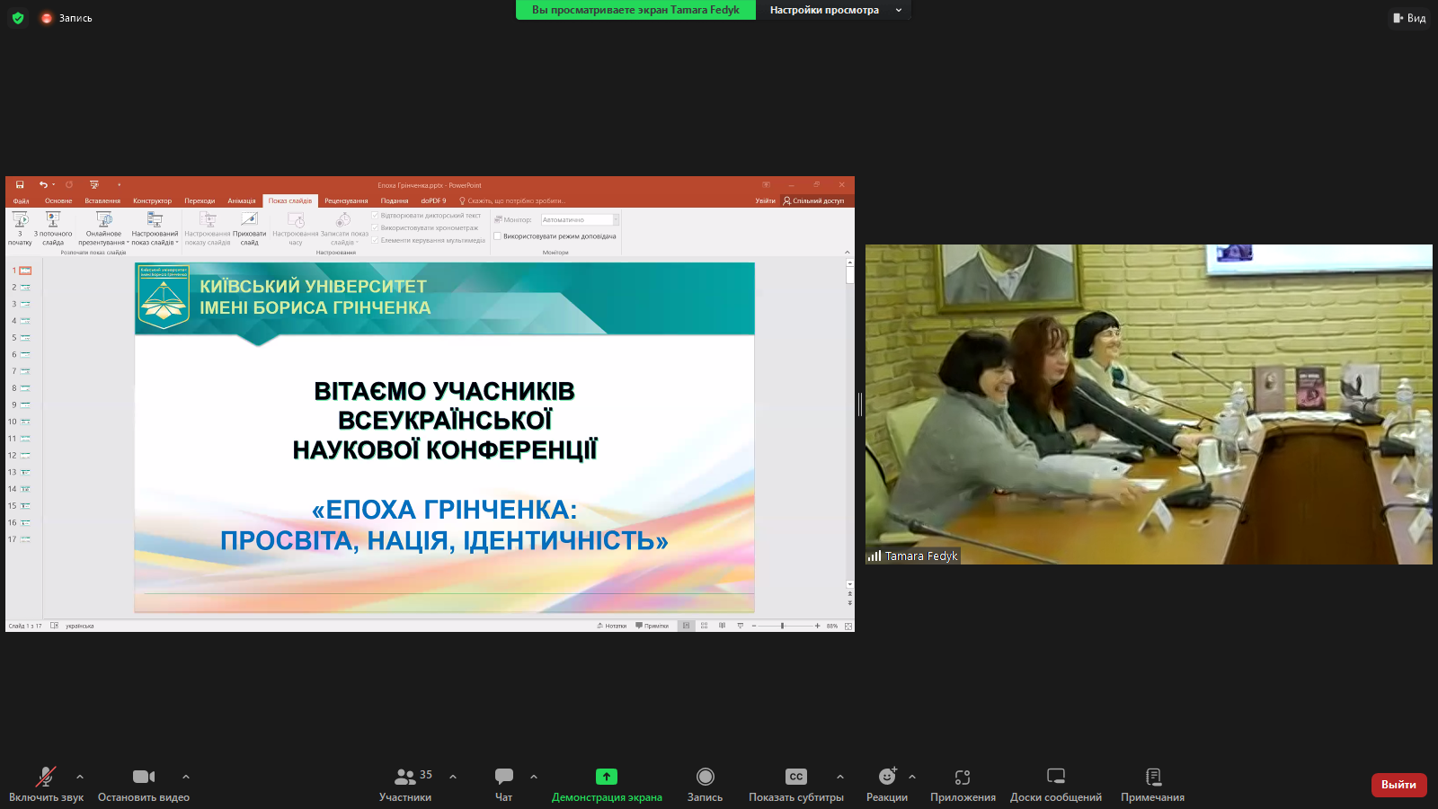This screenshot has width=1438, height=809.
Task: Open Доски сообщений whiteboards
Action: click(x=1055, y=784)
